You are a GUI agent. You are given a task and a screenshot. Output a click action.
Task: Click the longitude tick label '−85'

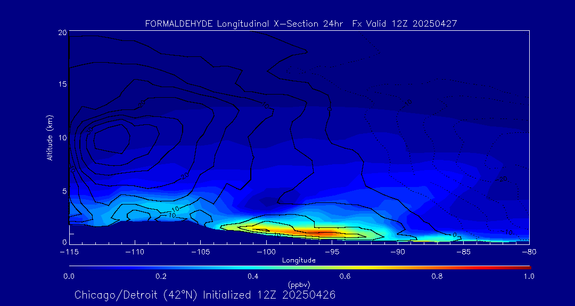[464, 252]
